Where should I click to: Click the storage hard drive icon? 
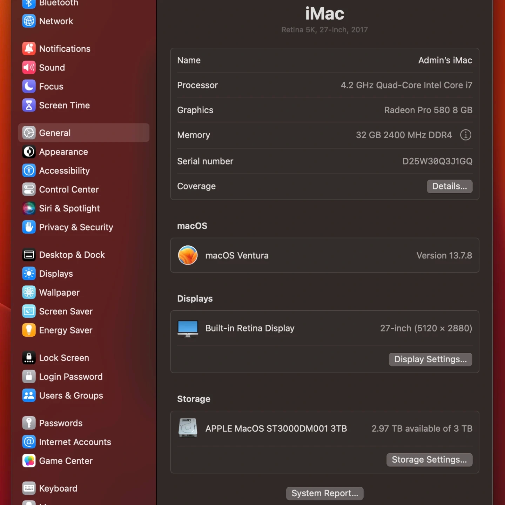pyautogui.click(x=188, y=428)
